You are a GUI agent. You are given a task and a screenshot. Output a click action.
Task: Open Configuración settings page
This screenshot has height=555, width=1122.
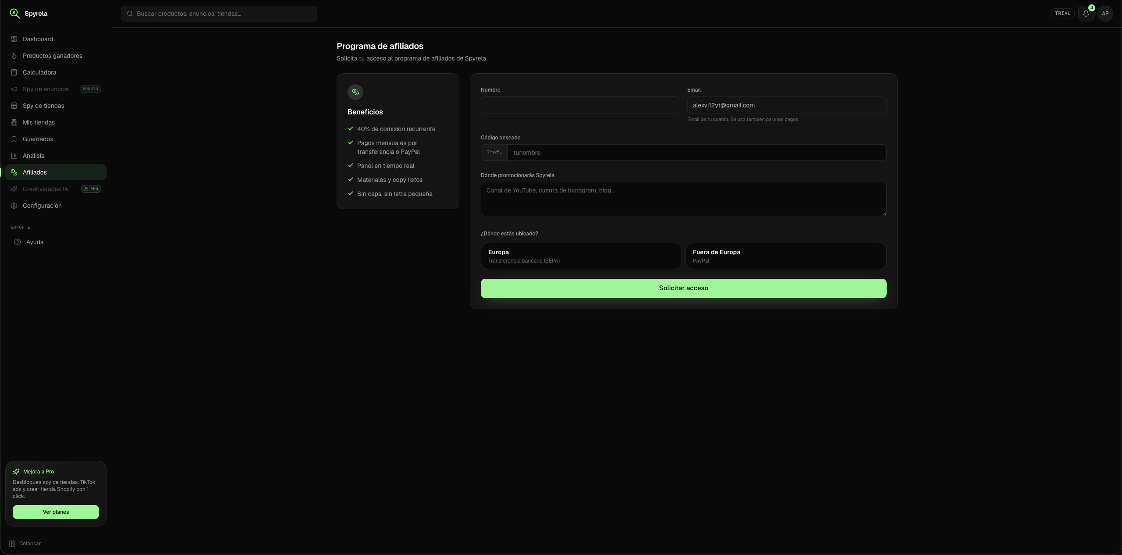pyautogui.click(x=56, y=206)
